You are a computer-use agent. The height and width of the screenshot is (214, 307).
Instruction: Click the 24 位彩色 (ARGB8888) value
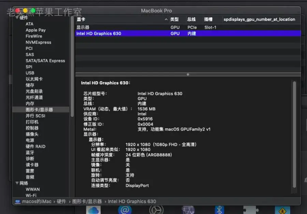[x=149, y=155]
